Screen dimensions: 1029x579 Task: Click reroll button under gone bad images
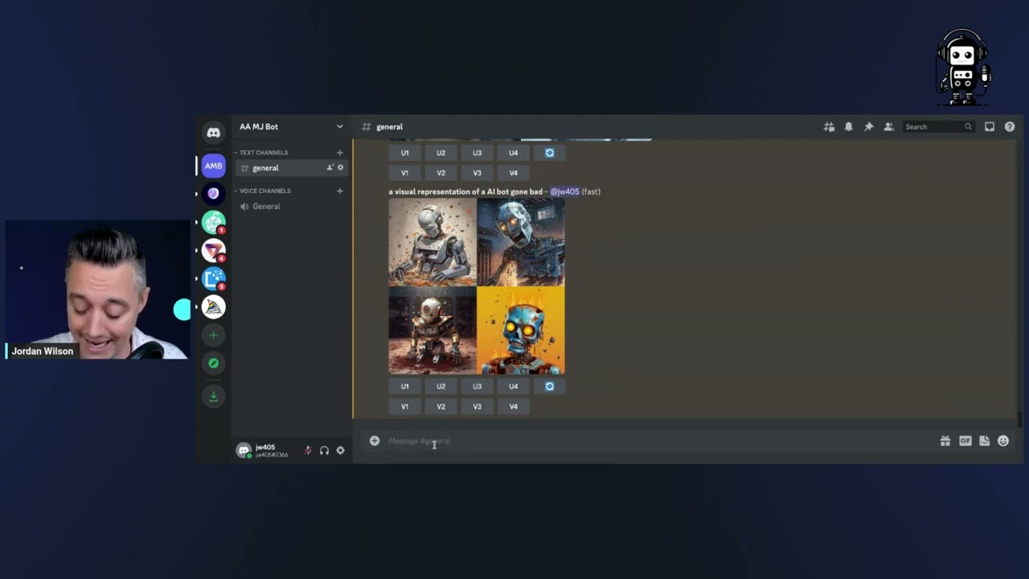(x=549, y=386)
